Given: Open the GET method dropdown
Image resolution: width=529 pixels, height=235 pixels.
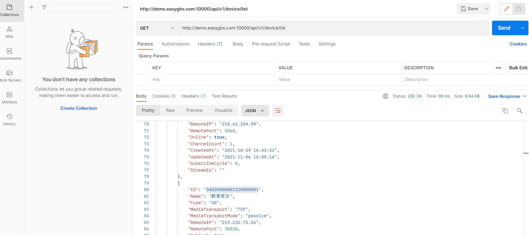Looking at the screenshot, I should click(157, 28).
